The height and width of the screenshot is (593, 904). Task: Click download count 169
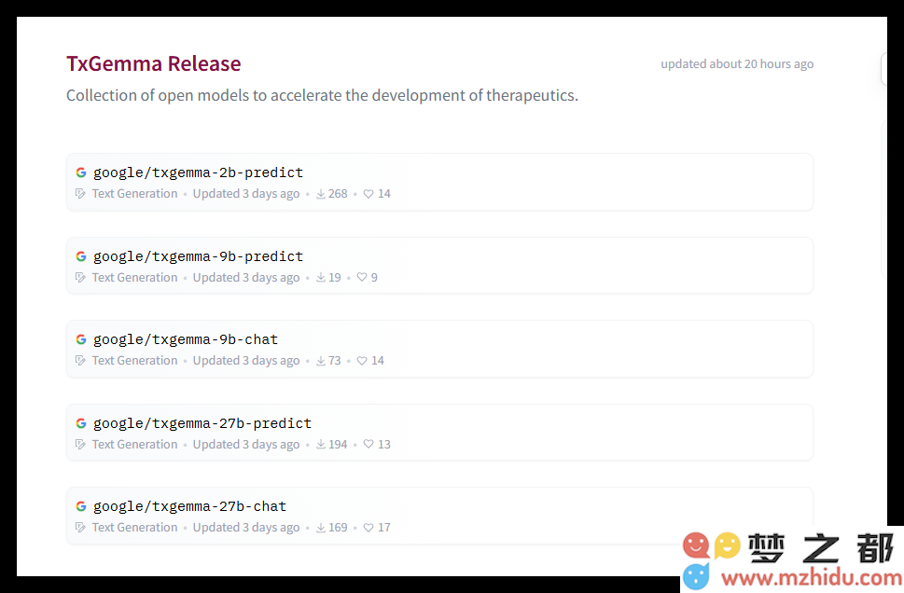point(338,528)
